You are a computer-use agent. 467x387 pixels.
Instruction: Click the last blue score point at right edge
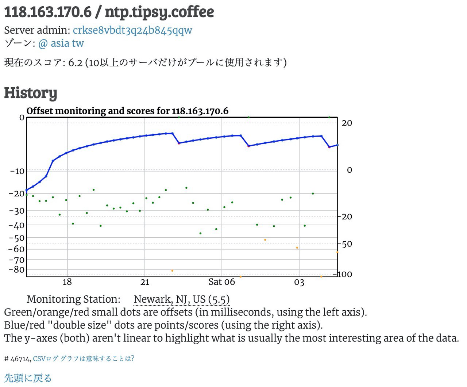pyautogui.click(x=337, y=145)
